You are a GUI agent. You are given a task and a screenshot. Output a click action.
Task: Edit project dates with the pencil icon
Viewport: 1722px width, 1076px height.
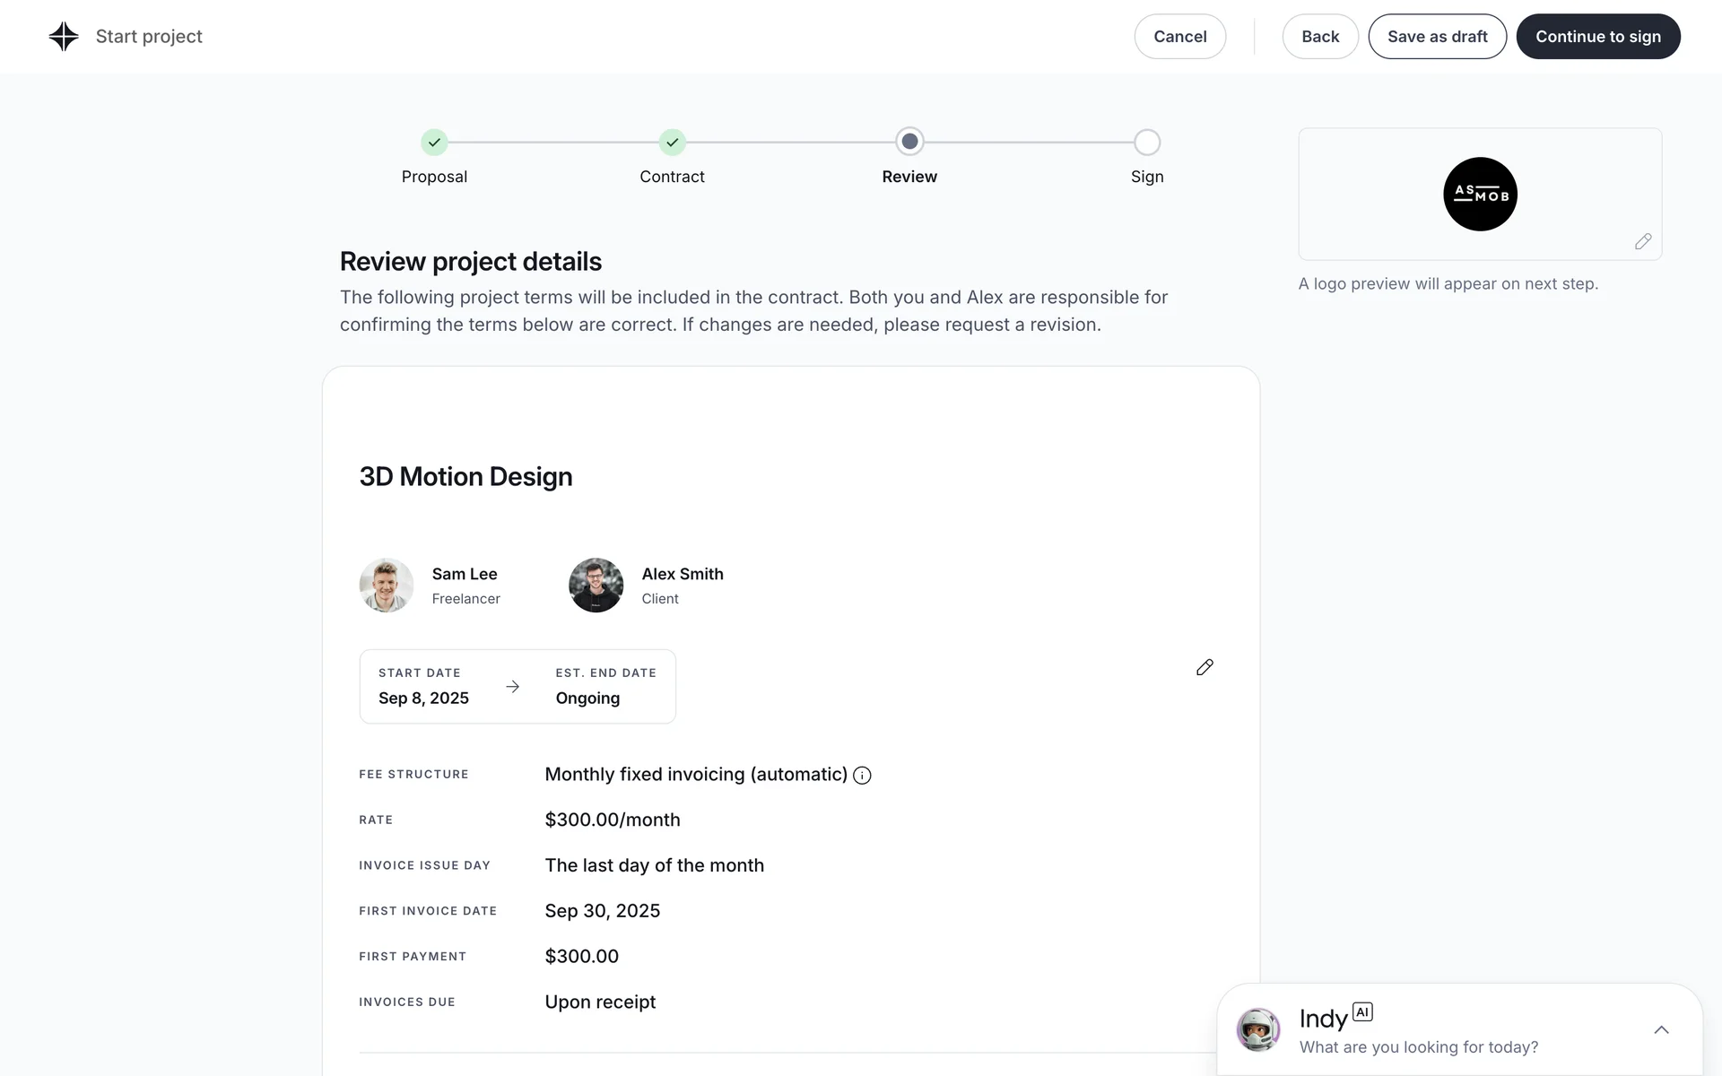pos(1205,667)
